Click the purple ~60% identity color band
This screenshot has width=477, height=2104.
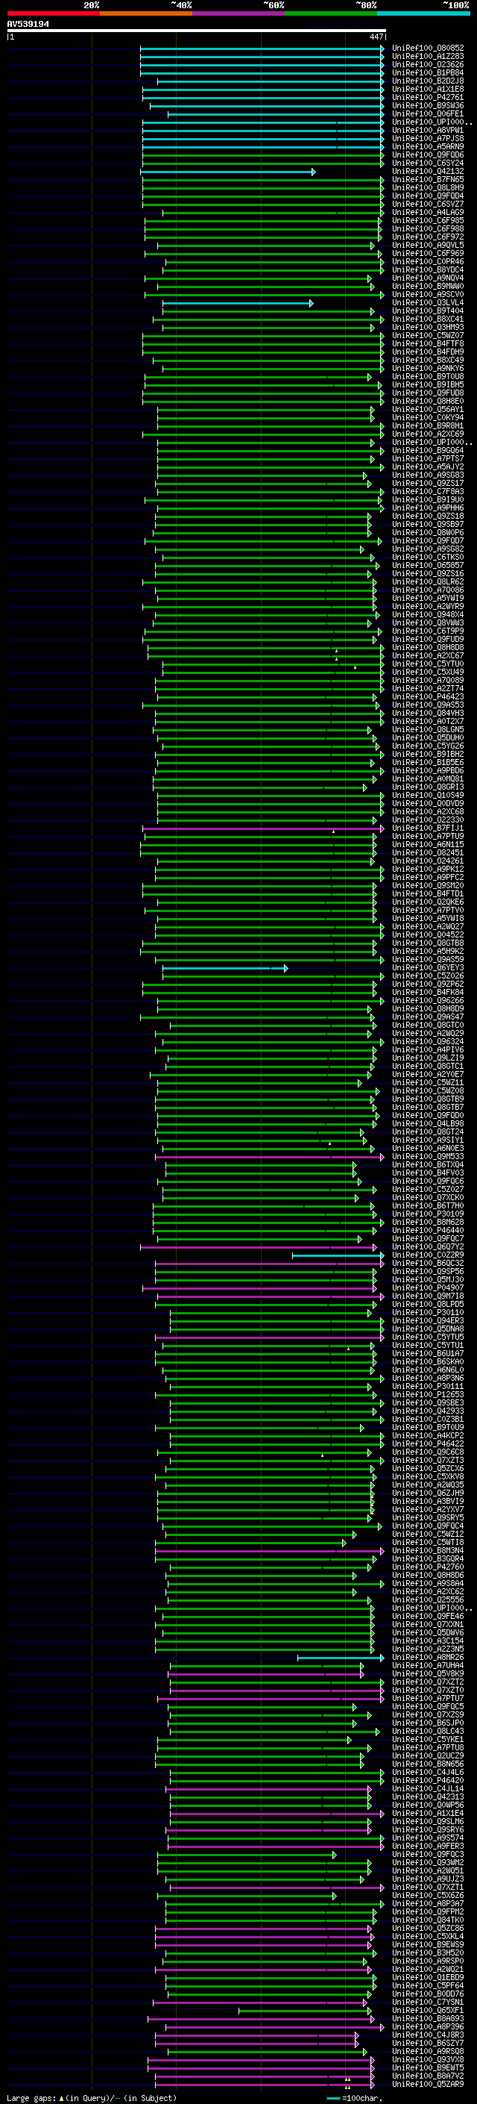pos(238,13)
